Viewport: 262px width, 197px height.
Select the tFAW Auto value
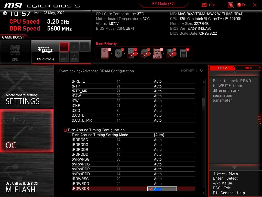click(158, 96)
